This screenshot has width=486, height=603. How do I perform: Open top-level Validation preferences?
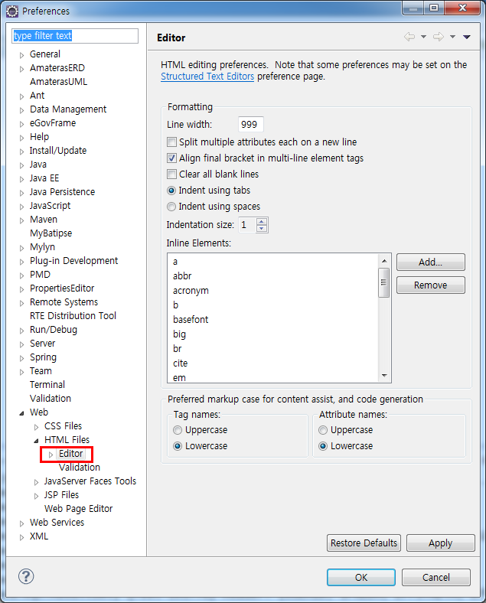pos(51,399)
